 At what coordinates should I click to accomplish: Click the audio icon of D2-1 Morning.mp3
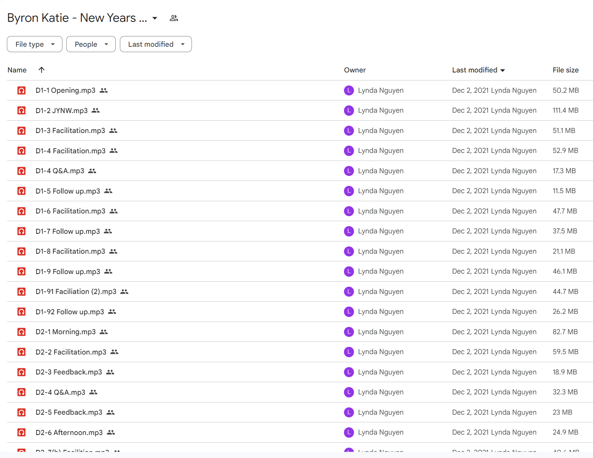pos(21,332)
